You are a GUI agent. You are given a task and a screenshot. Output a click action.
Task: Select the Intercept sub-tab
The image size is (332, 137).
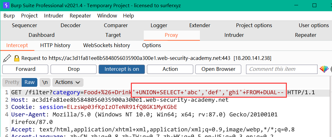(17, 45)
